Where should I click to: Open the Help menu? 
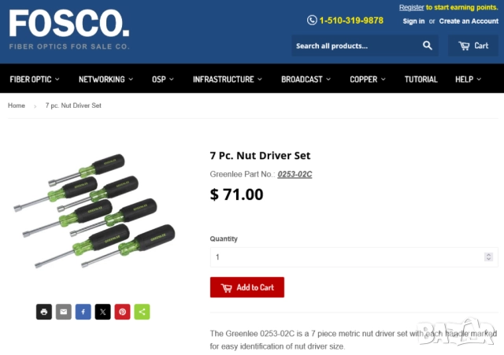(468, 79)
